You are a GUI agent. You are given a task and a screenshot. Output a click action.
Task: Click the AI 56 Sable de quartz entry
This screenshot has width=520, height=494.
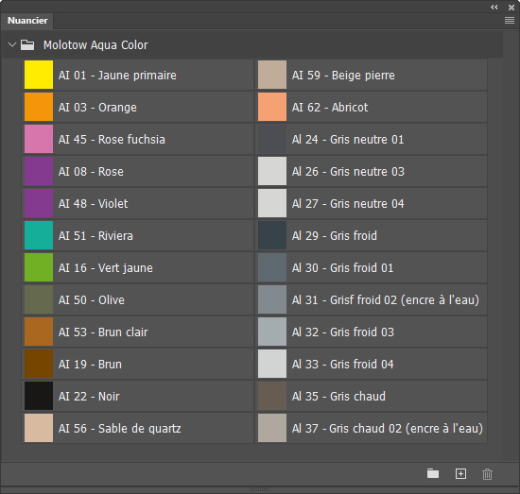point(138,428)
